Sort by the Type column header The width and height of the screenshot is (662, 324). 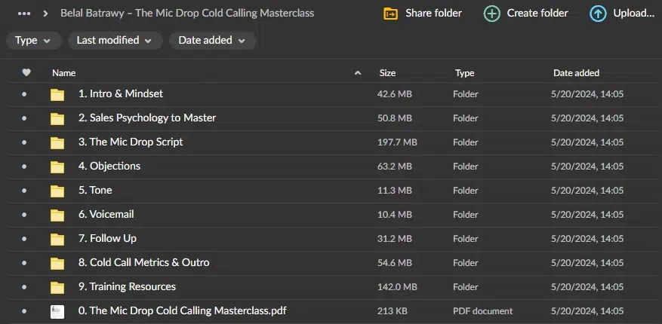[464, 73]
